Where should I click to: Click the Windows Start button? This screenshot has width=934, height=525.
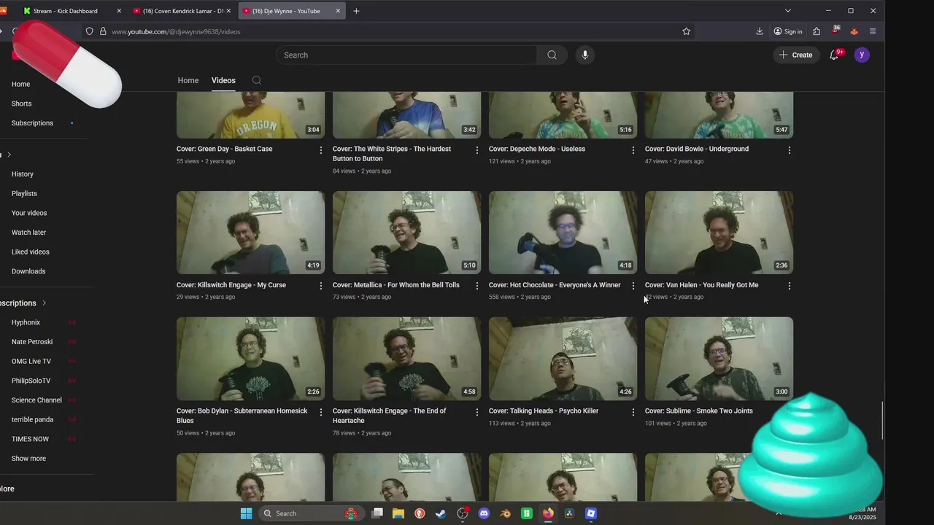click(247, 513)
